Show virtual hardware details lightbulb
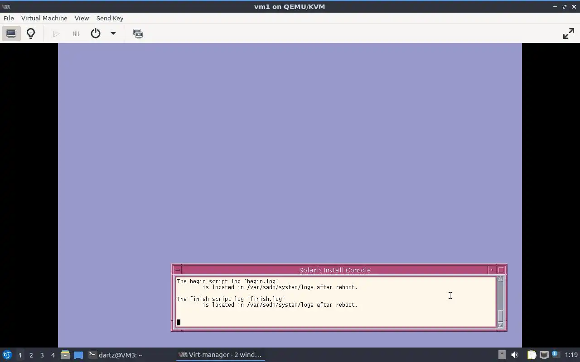580x362 pixels. point(31,33)
